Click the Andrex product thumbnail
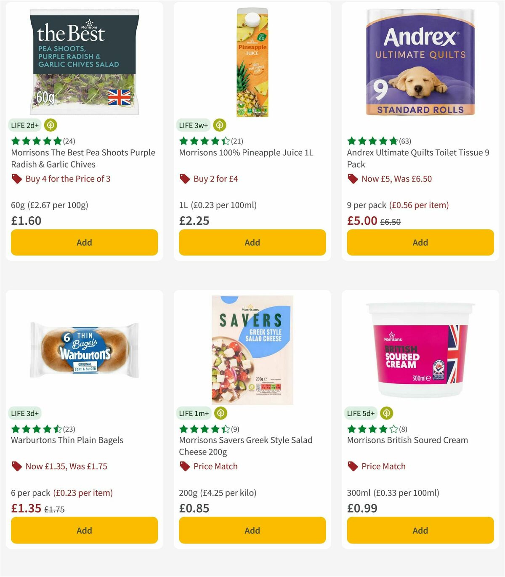This screenshot has width=505, height=577. point(420,62)
